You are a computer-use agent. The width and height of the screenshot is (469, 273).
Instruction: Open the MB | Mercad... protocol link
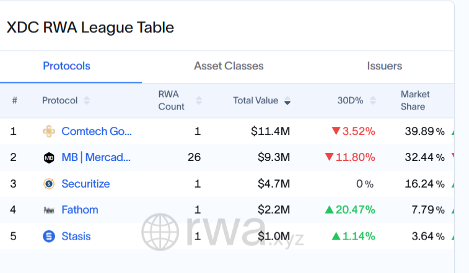tap(96, 157)
